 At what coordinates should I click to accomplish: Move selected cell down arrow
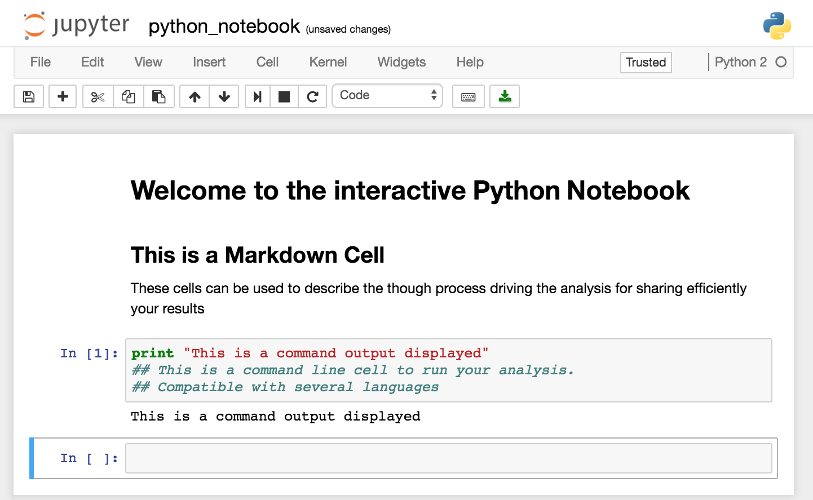tap(224, 96)
